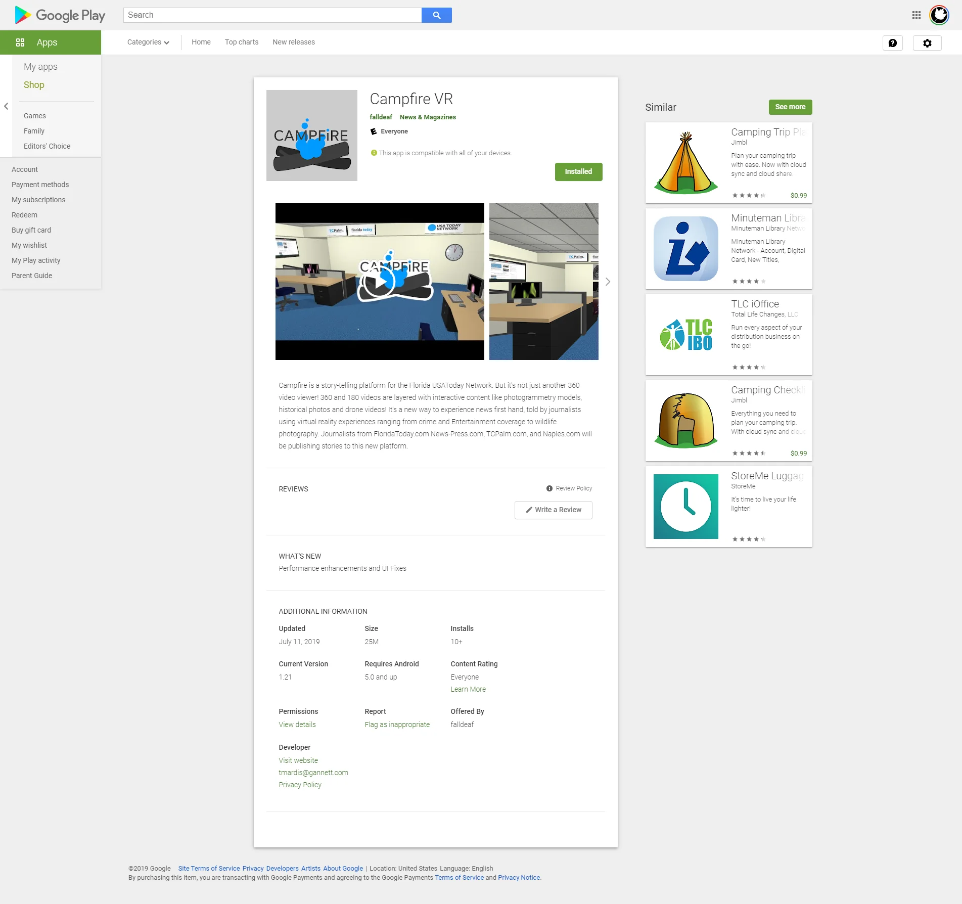
Task: Click Visit website developer link
Action: [x=298, y=760]
